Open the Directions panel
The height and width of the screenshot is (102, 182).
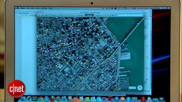(x=53, y=15)
